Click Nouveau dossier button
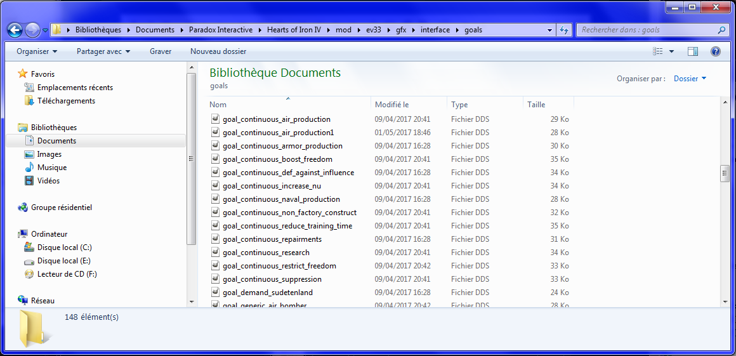Viewport: 736px width, 356px height. point(218,51)
